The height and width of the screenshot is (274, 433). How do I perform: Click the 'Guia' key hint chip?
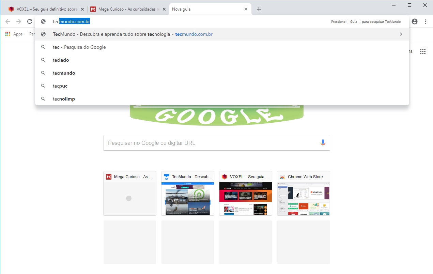pyautogui.click(x=354, y=21)
